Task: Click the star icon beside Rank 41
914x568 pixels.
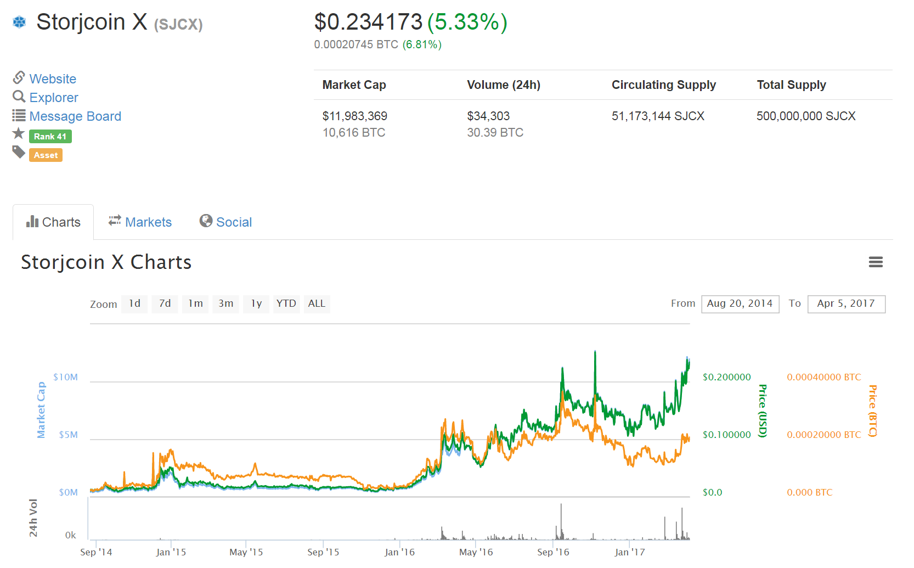Action: (19, 133)
